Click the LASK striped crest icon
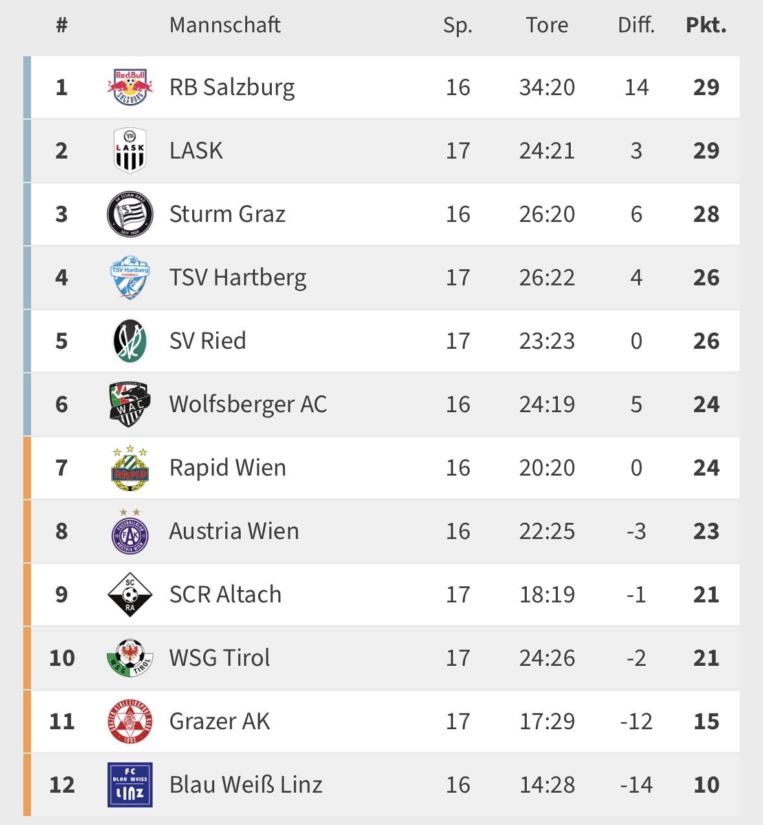The image size is (763, 825). (130, 151)
